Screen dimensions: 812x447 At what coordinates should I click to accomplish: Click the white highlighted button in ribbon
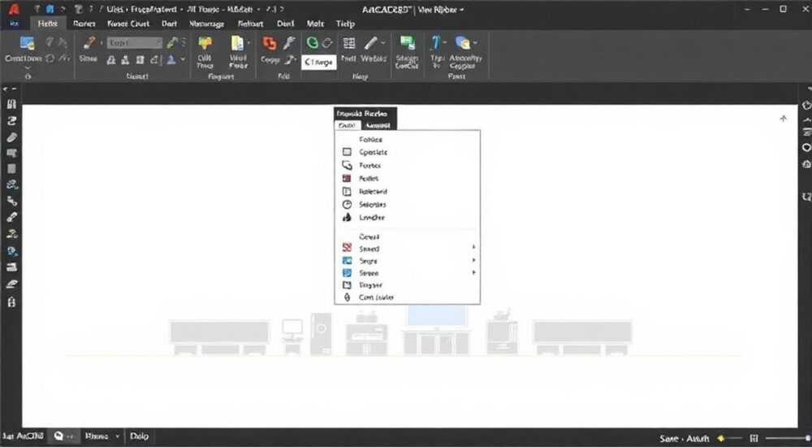pos(319,63)
